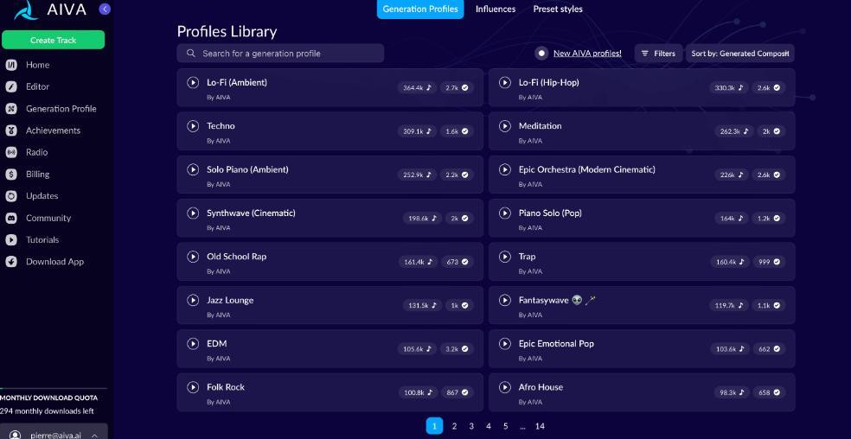The width and height of the screenshot is (851, 439).
Task: Play the Piano Solo (Pop) preview
Action: click(x=505, y=213)
